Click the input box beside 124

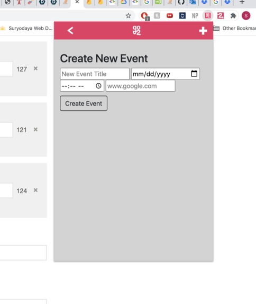[x=6, y=190]
